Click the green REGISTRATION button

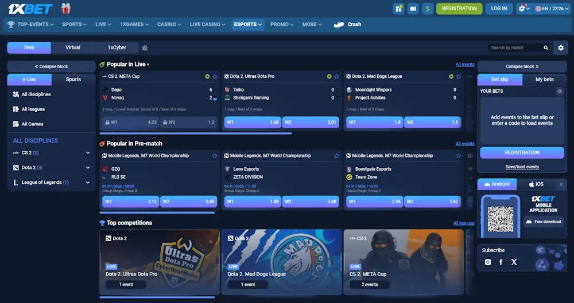click(459, 9)
